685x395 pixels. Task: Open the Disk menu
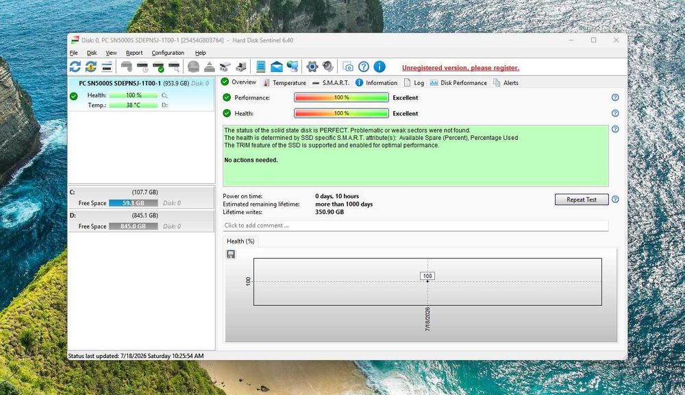(x=92, y=53)
